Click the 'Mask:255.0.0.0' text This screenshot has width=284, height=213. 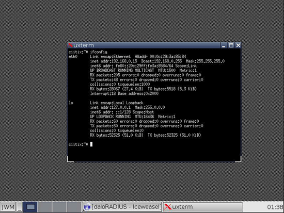pos(150,107)
